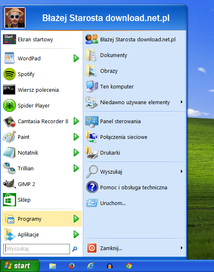214x272 pixels.
Task: Select the Programy menu label
Action: tap(29, 219)
